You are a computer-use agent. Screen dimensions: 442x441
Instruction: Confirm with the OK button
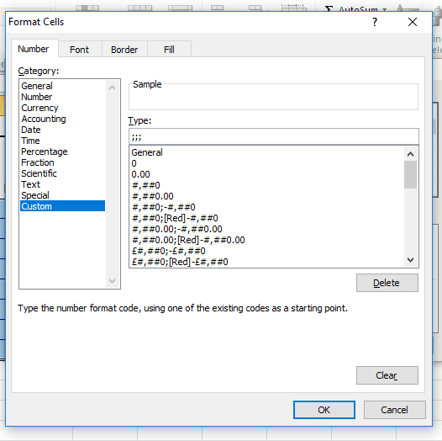324,410
